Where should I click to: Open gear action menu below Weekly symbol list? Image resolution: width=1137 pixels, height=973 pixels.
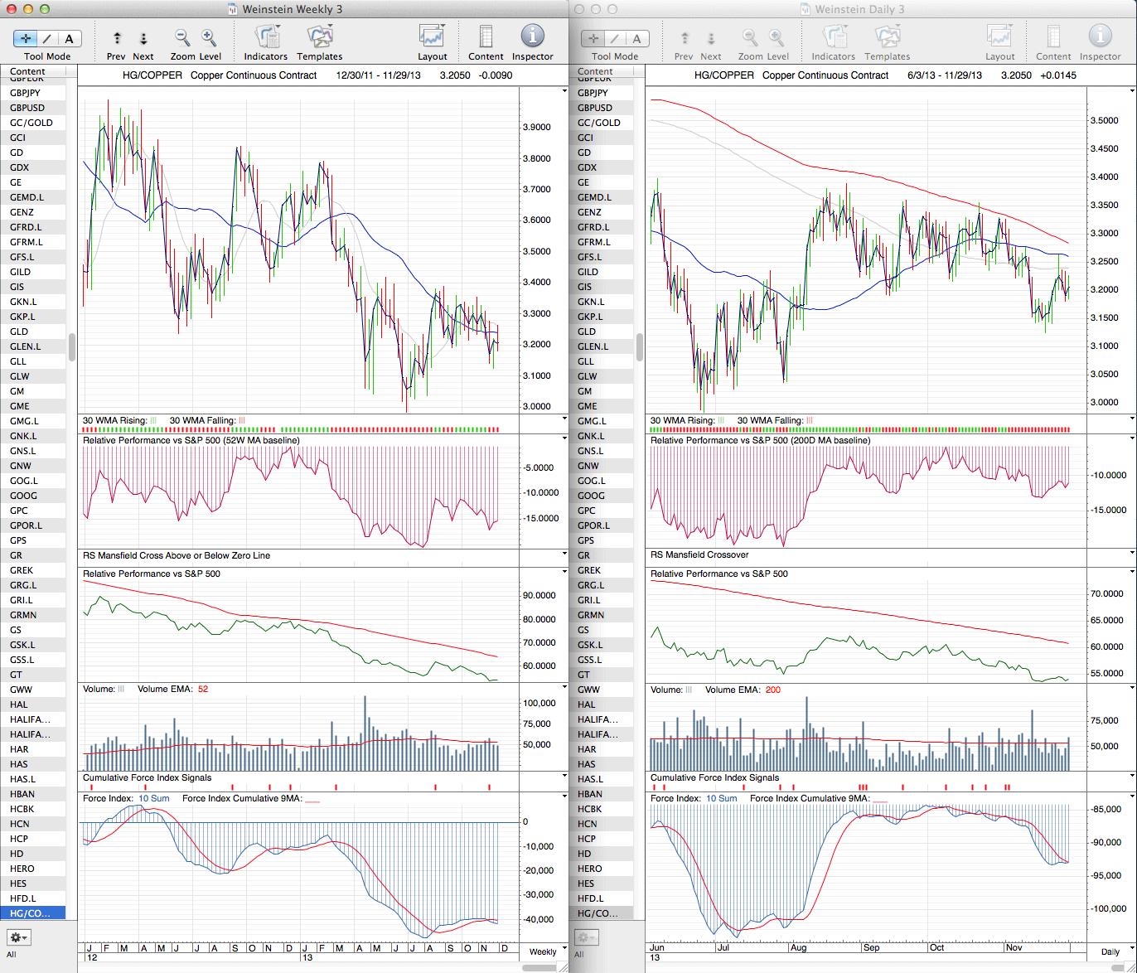pyautogui.click(x=18, y=937)
